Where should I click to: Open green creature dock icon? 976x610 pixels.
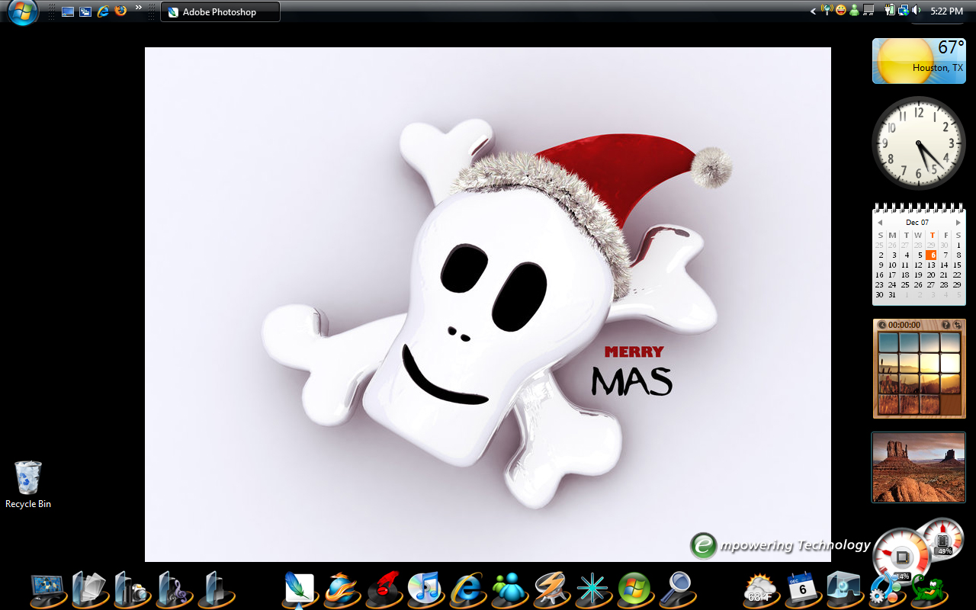pyautogui.click(x=929, y=591)
